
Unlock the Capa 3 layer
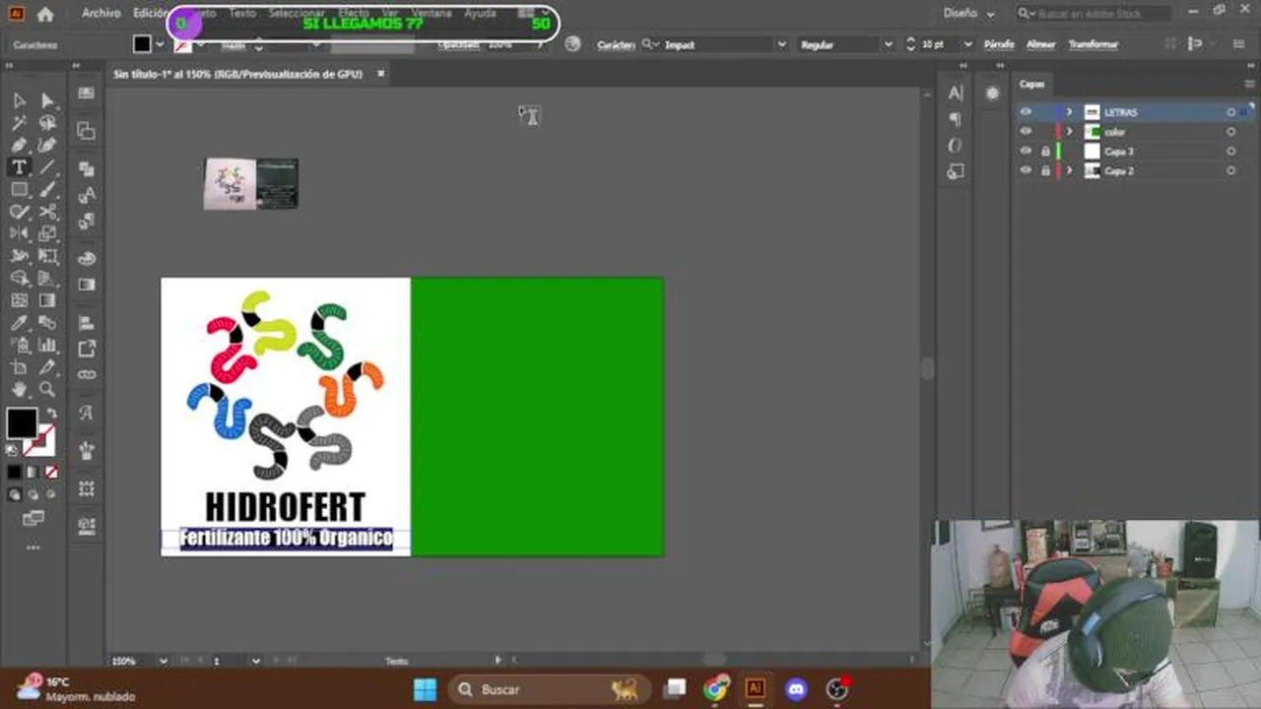click(x=1045, y=152)
